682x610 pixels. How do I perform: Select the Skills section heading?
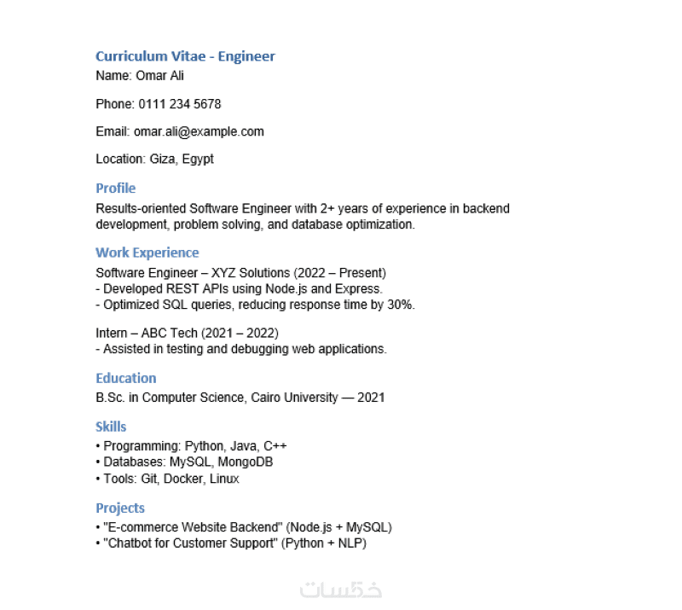click(x=111, y=427)
